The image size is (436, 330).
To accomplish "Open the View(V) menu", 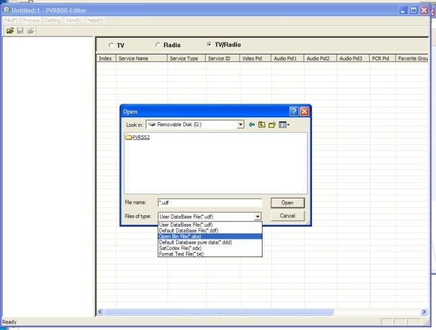I will [x=74, y=20].
